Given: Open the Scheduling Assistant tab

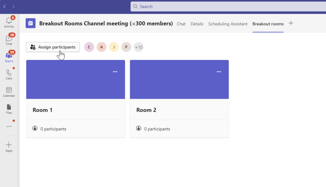Looking at the screenshot, I should (228, 24).
